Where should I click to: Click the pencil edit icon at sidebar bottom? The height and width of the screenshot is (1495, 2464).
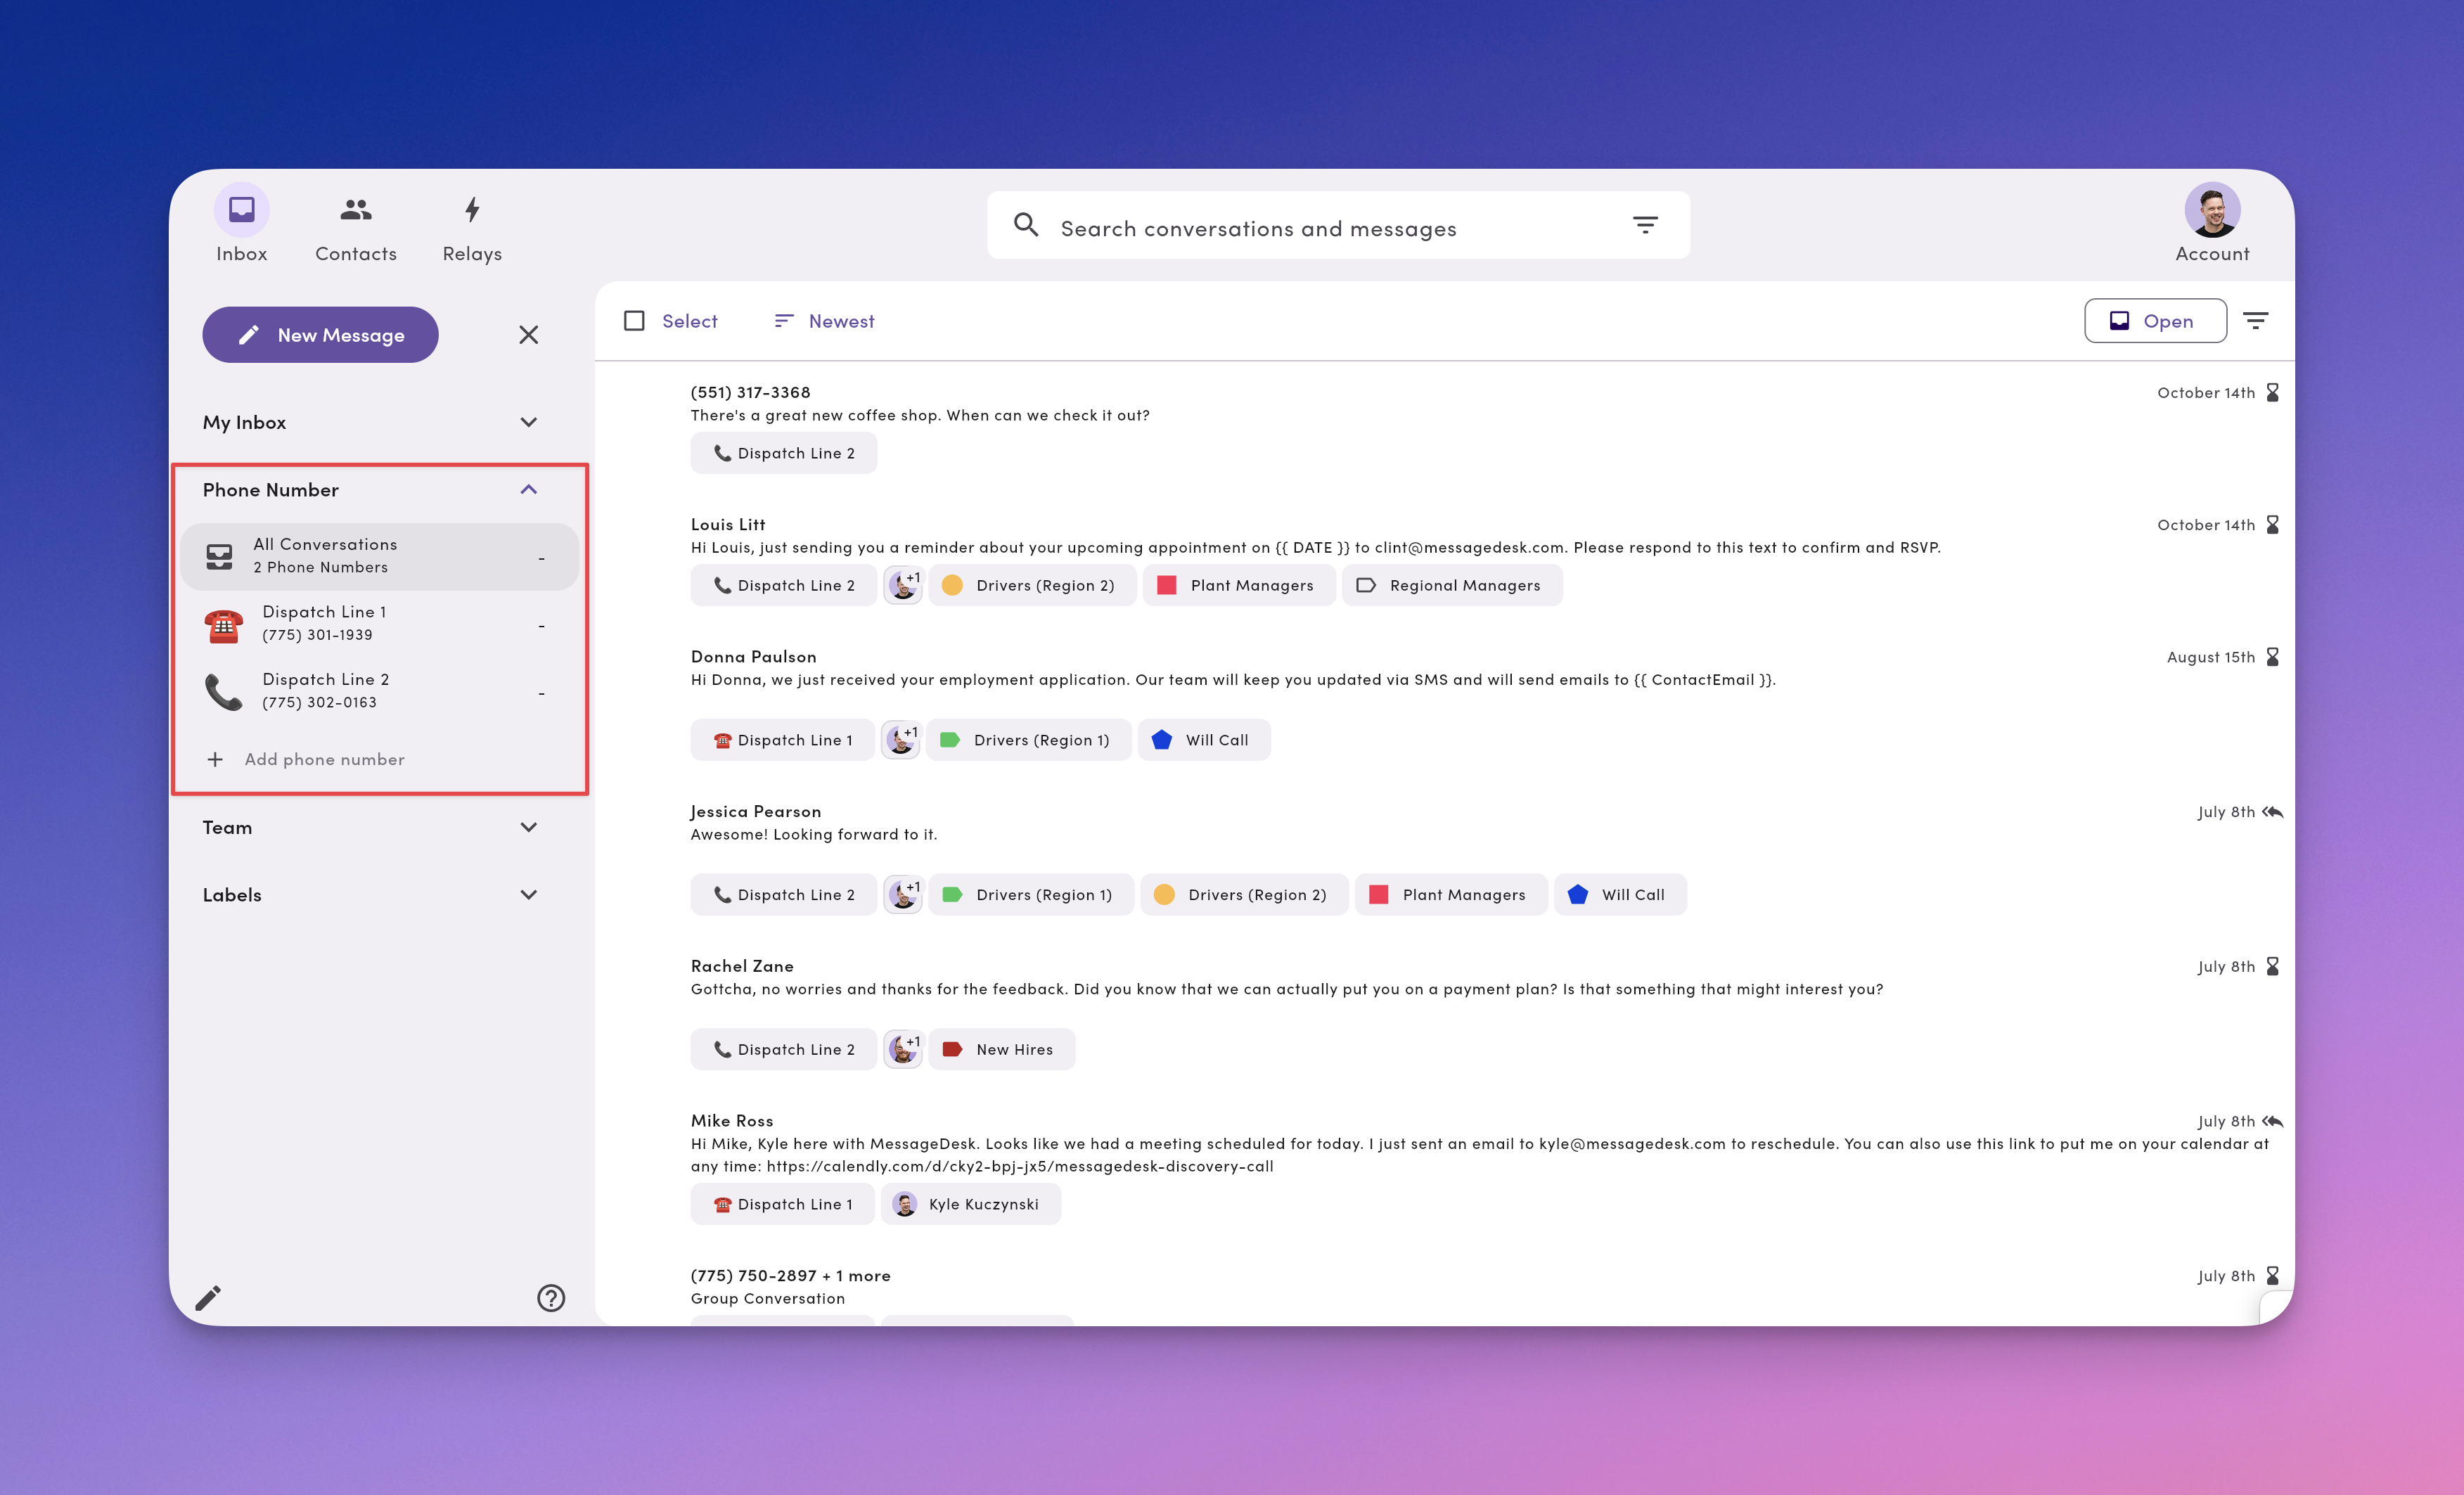(208, 1298)
